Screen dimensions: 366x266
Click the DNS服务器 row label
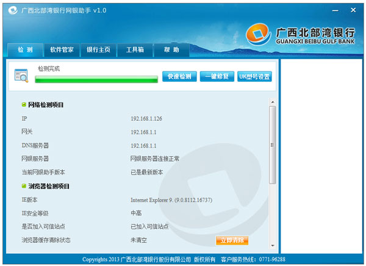(35, 145)
